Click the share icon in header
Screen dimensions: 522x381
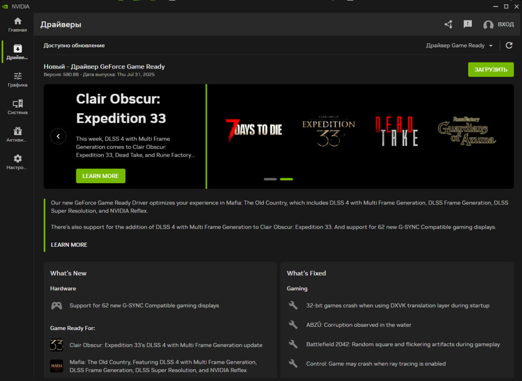coord(448,24)
